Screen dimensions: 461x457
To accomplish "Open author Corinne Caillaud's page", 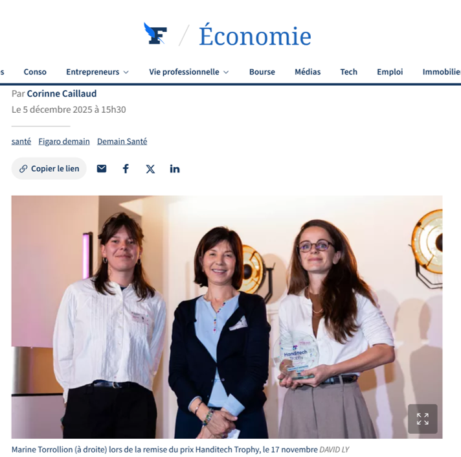I will (x=62, y=93).
